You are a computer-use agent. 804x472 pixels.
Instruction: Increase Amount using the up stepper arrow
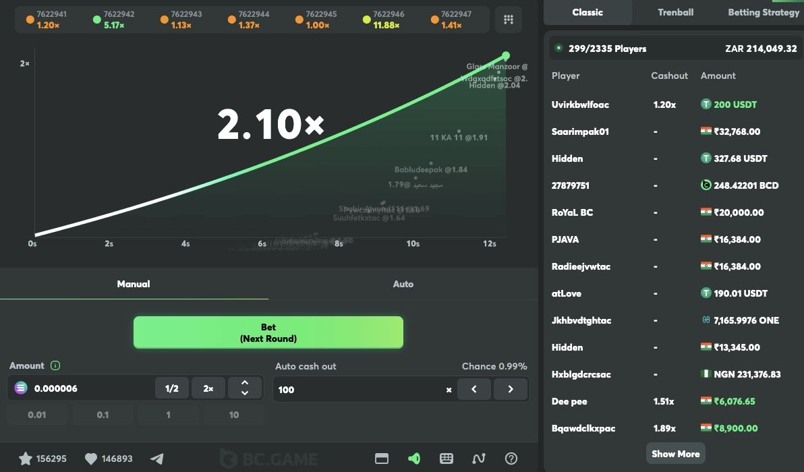[245, 384]
